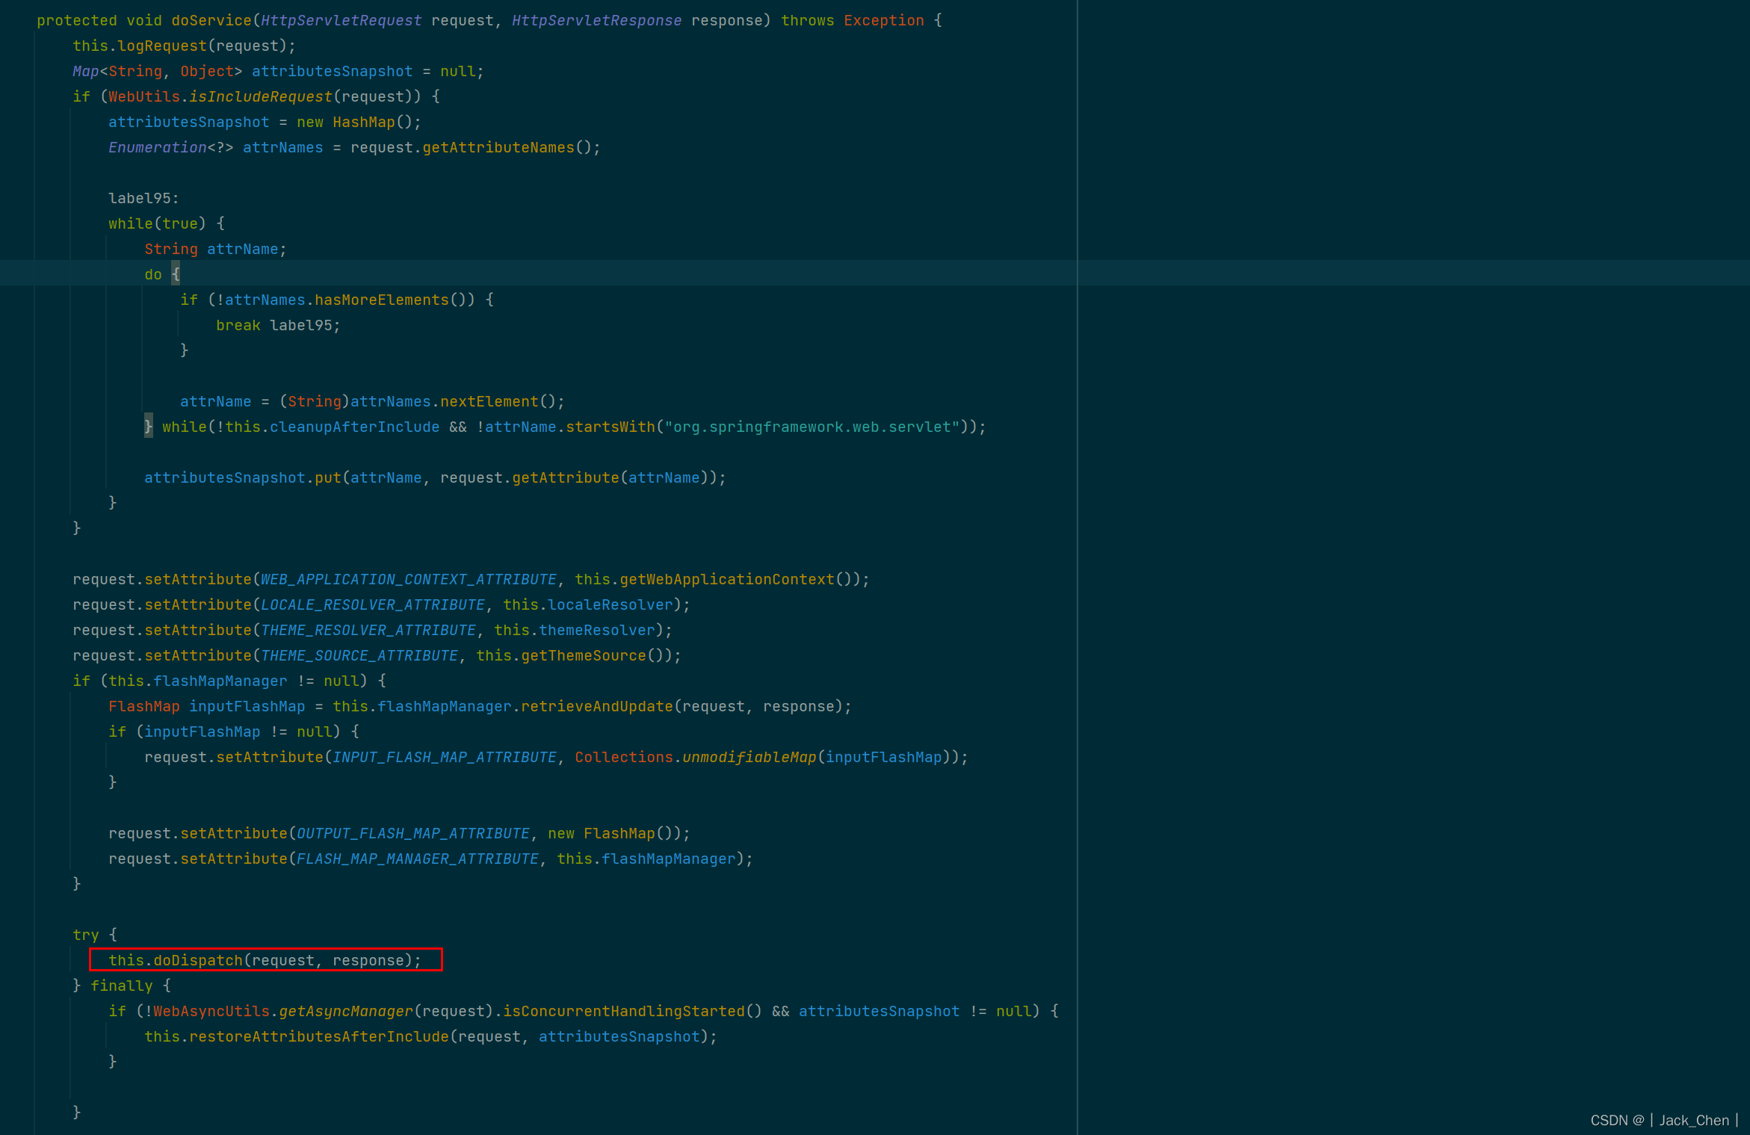Click getThemeSource method call
The height and width of the screenshot is (1135, 1750).
click(x=583, y=655)
